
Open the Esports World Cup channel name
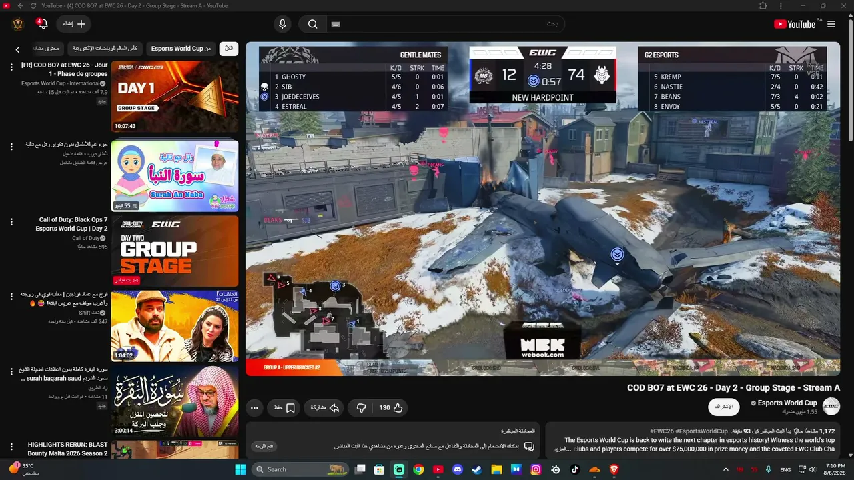787,403
